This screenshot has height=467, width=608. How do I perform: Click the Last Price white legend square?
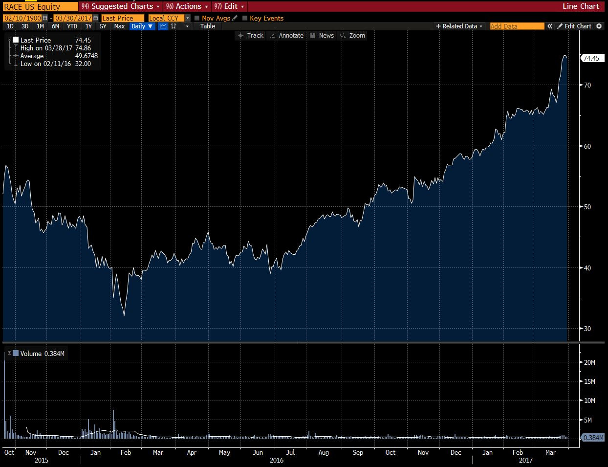coord(16,40)
